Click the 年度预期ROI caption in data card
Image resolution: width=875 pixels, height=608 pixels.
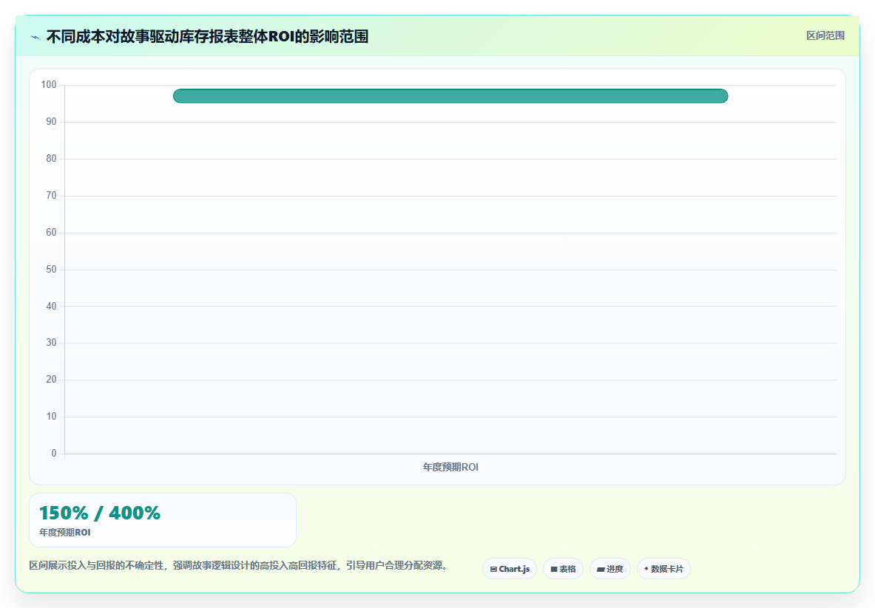tap(65, 533)
